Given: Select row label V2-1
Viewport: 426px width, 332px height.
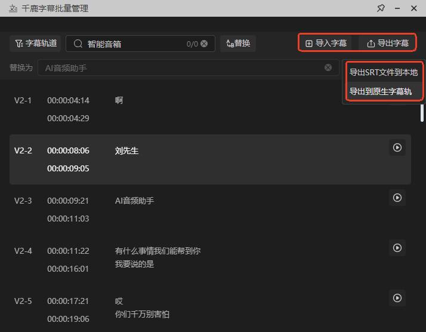Looking at the screenshot, I should click(x=23, y=100).
